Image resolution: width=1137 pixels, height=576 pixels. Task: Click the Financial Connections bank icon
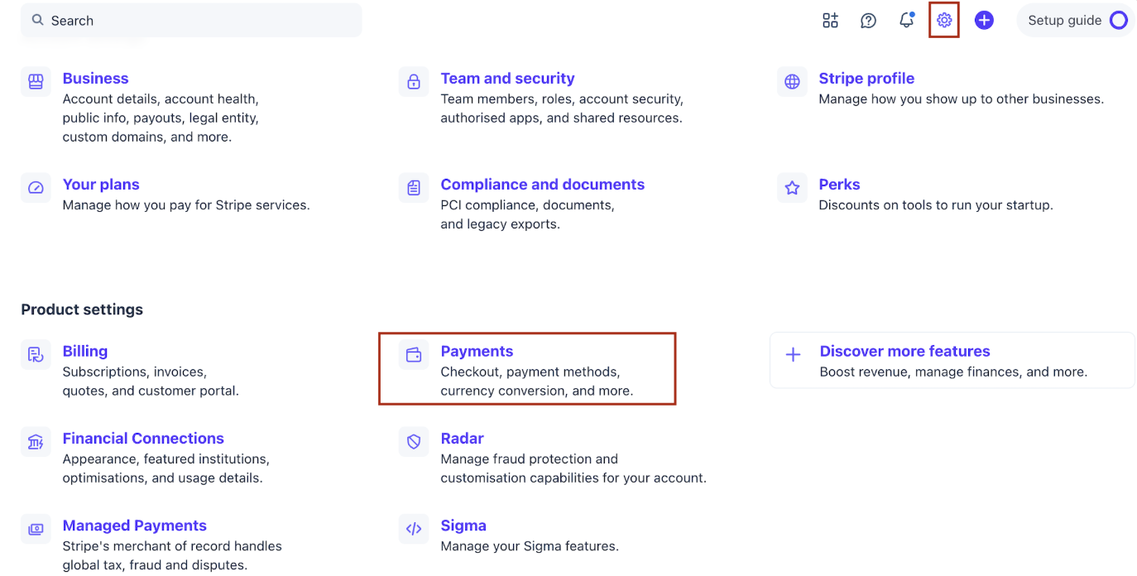(x=36, y=442)
